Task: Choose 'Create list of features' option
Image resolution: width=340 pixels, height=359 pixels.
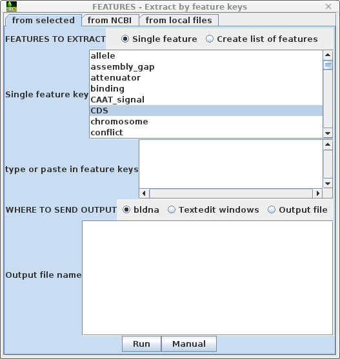Action: [262, 39]
